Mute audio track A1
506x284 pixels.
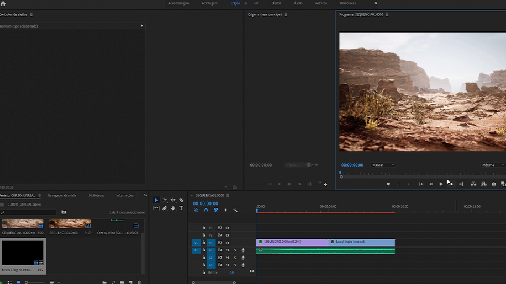[227, 250]
